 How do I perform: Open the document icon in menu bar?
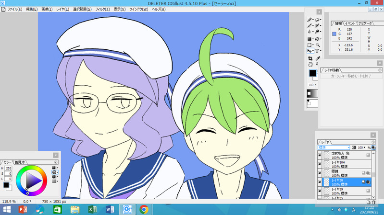click(x=3, y=9)
